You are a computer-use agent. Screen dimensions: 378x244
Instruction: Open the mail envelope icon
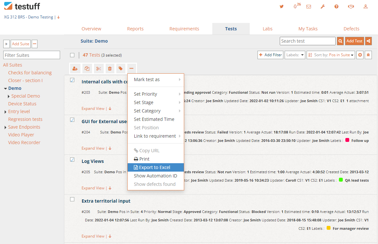(x=309, y=6)
